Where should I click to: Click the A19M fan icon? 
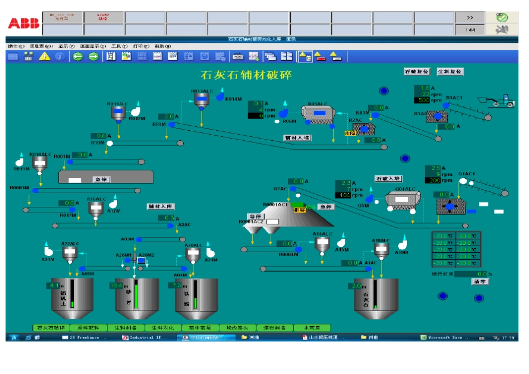403,244
